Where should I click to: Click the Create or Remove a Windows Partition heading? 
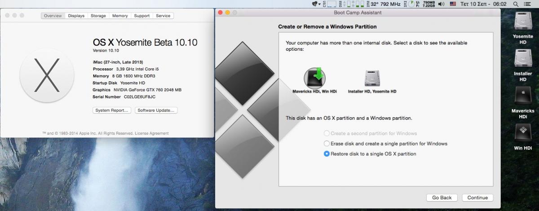pos(327,27)
